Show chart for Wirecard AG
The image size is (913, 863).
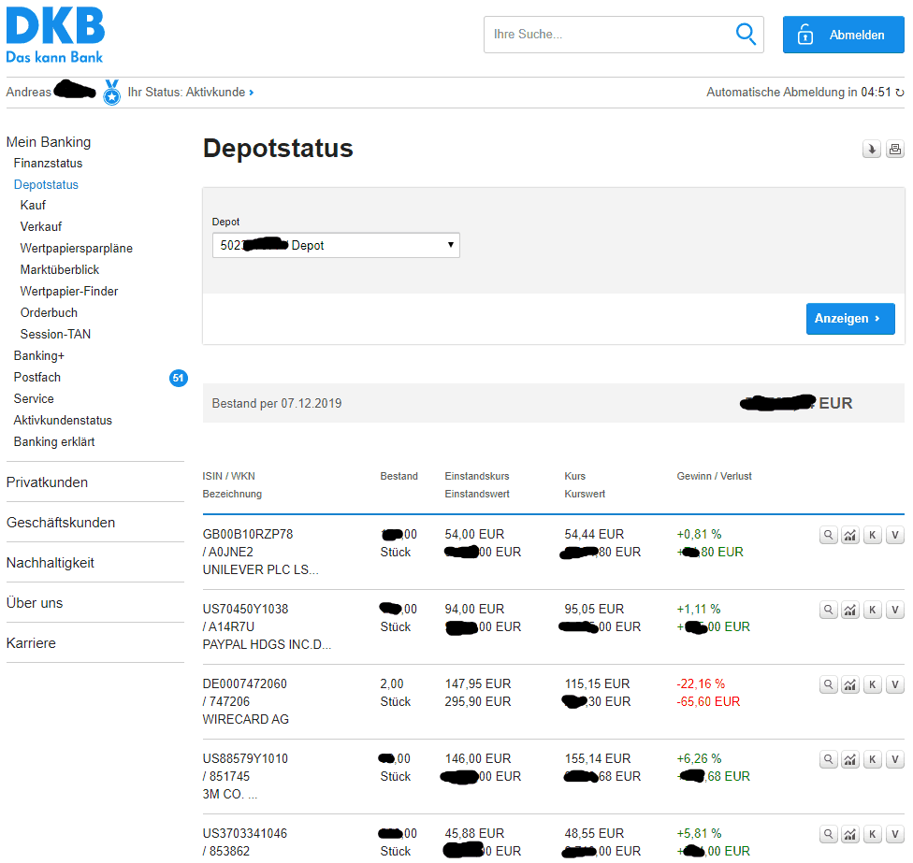pos(850,684)
